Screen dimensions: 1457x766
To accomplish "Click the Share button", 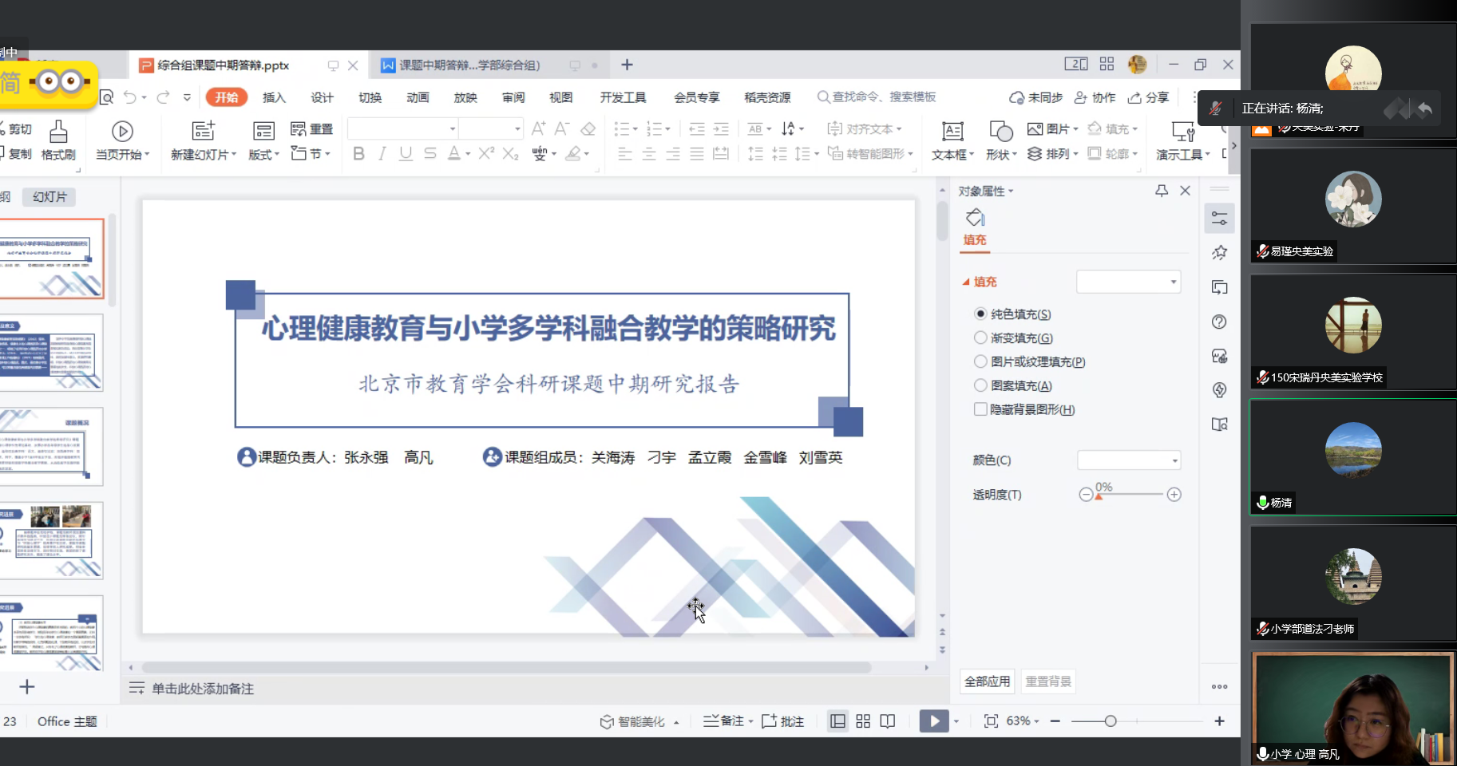I will 1148,97.
